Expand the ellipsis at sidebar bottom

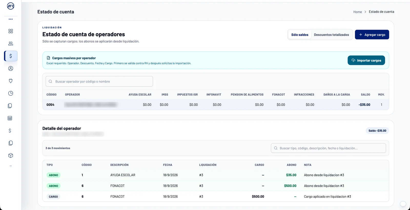tap(11, 166)
